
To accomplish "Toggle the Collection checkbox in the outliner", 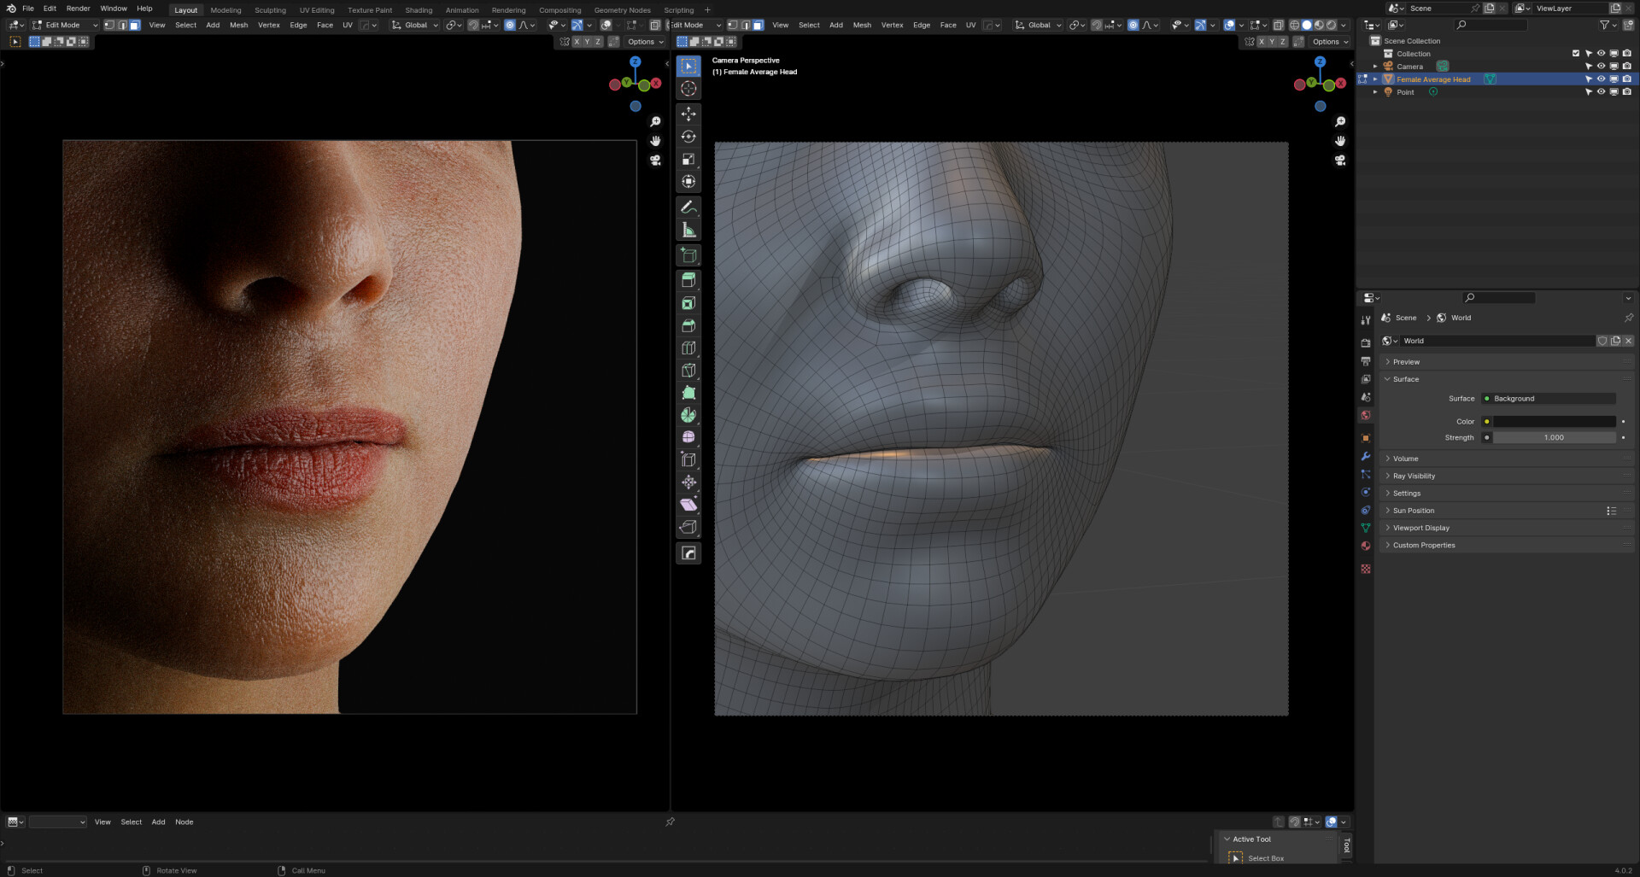I will 1576,53.
